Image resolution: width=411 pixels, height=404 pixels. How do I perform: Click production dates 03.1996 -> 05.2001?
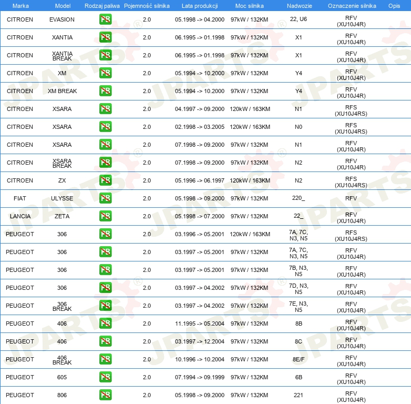[200, 234]
